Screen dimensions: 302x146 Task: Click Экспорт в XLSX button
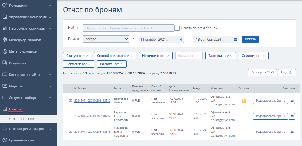[262, 73]
